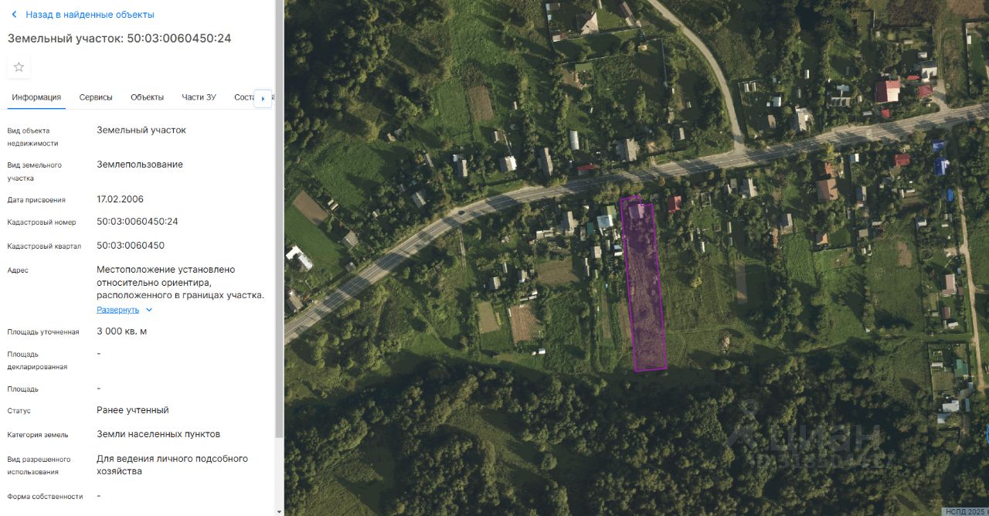Click the НСПД 2025 attribution label
989x516 pixels.
point(966,511)
